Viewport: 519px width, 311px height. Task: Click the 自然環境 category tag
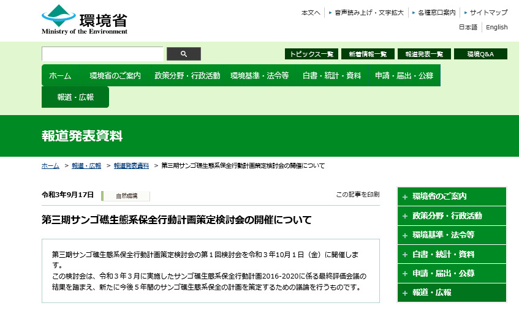(126, 196)
